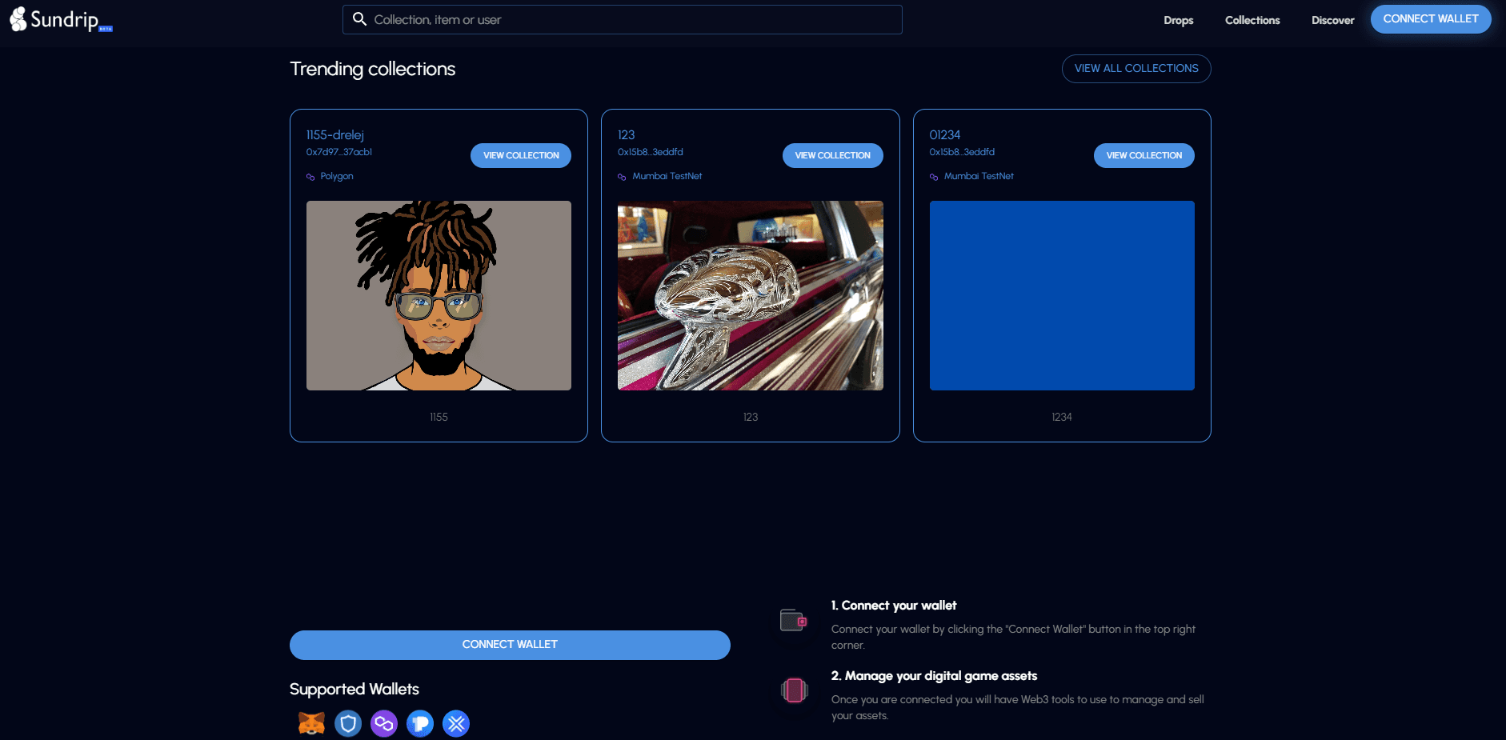Click the 1234 caption under blue image

[1062, 417]
